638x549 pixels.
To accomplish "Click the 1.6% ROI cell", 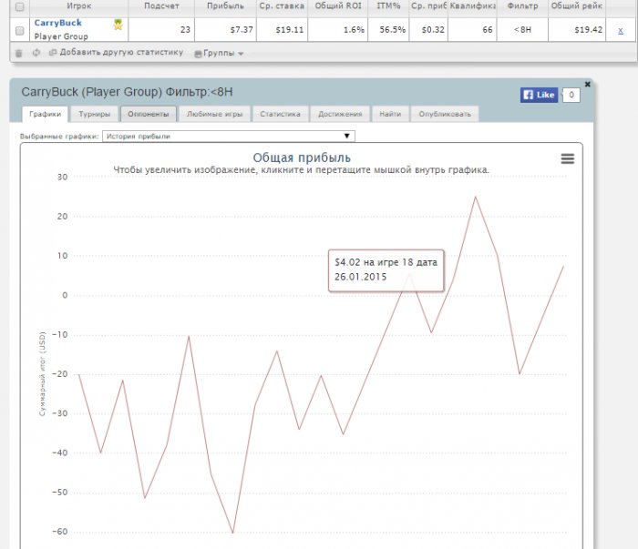I will click(x=338, y=30).
